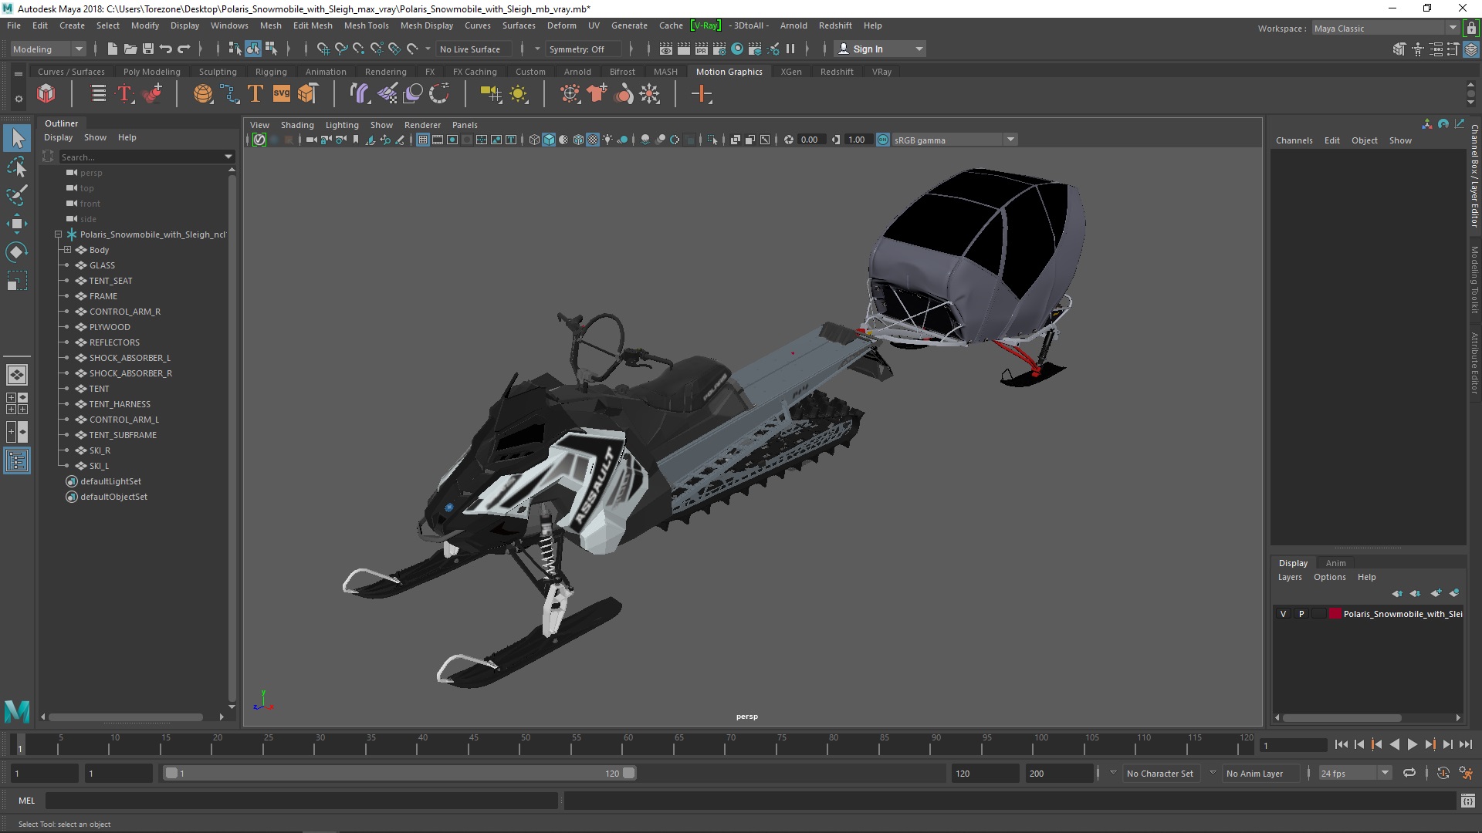1482x833 pixels.
Task: Click the step forward one frame button
Action: click(1447, 744)
